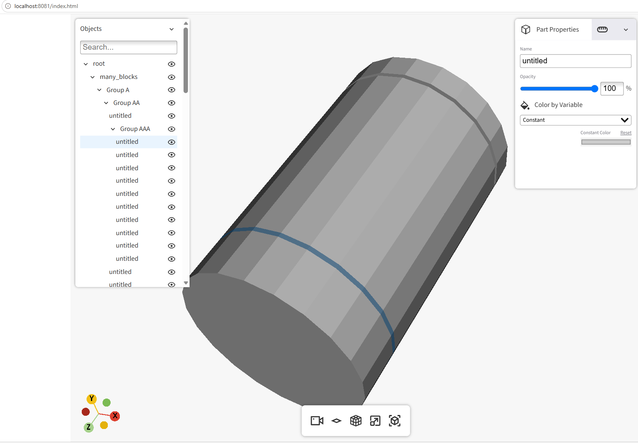Click the Y axis on orientation gizmo
The height and width of the screenshot is (443, 638).
coord(91,399)
